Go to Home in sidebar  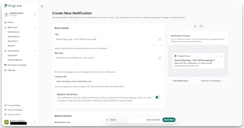[x=10, y=22]
